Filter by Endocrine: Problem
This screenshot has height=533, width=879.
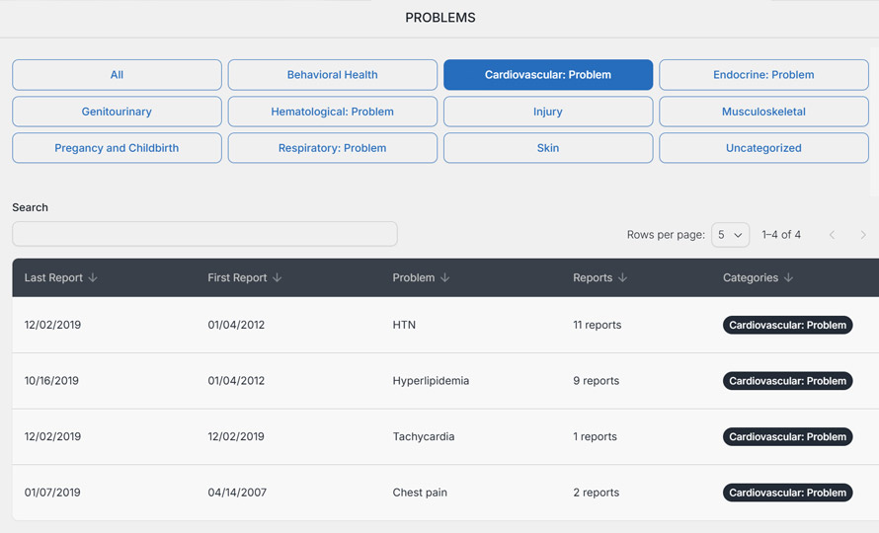tap(763, 75)
